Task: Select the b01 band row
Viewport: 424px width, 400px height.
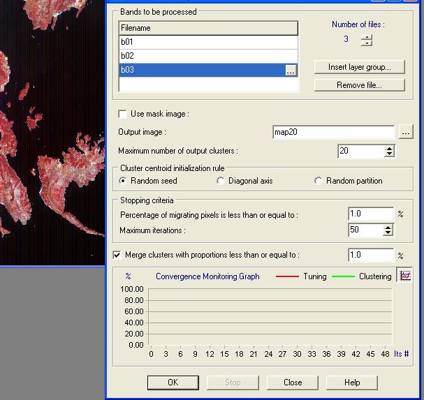Action: tap(208, 42)
